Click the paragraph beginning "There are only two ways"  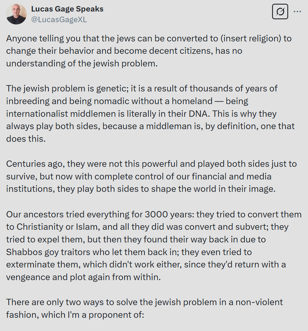pyautogui.click(x=144, y=308)
